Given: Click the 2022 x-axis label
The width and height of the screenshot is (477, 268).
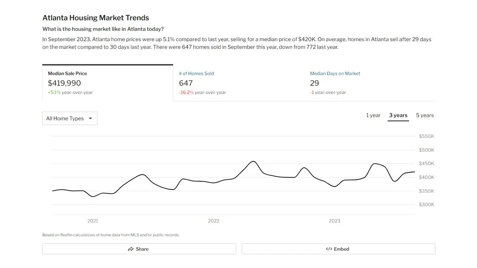Looking at the screenshot, I should pos(213,221).
